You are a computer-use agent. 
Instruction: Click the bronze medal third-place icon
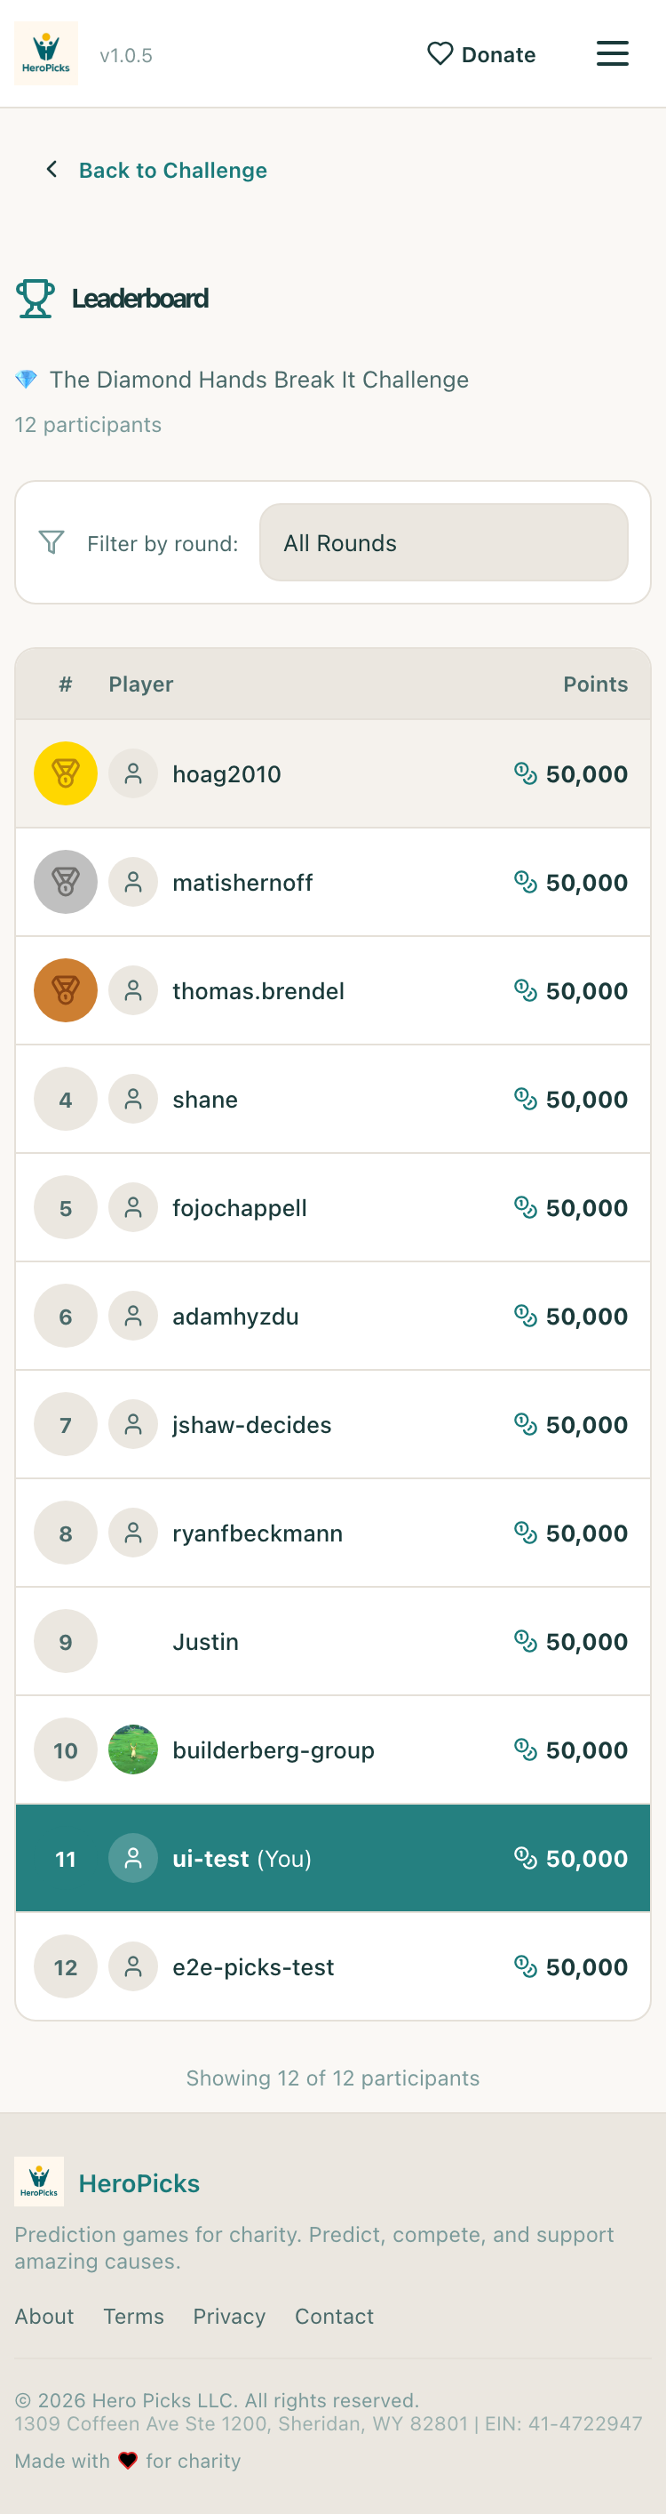66,990
